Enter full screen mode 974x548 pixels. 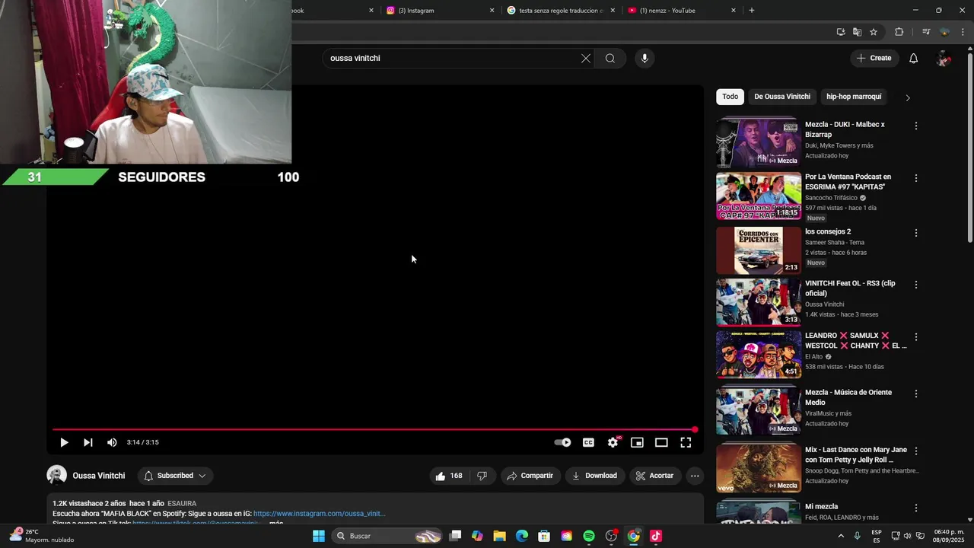tap(686, 442)
